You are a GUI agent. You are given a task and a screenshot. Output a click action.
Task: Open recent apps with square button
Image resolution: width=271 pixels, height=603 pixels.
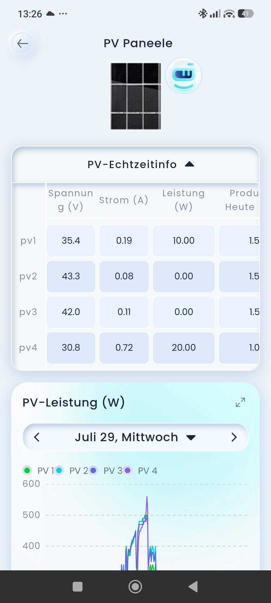(x=78, y=587)
